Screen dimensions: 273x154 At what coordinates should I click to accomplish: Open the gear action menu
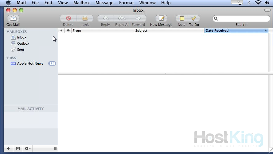click(28, 148)
